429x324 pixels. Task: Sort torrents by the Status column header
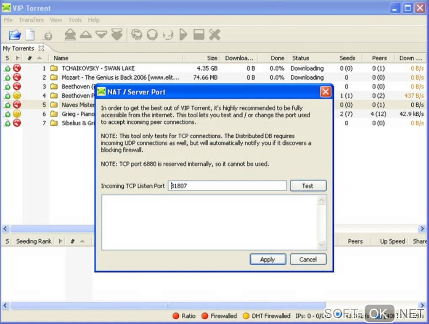pos(309,58)
